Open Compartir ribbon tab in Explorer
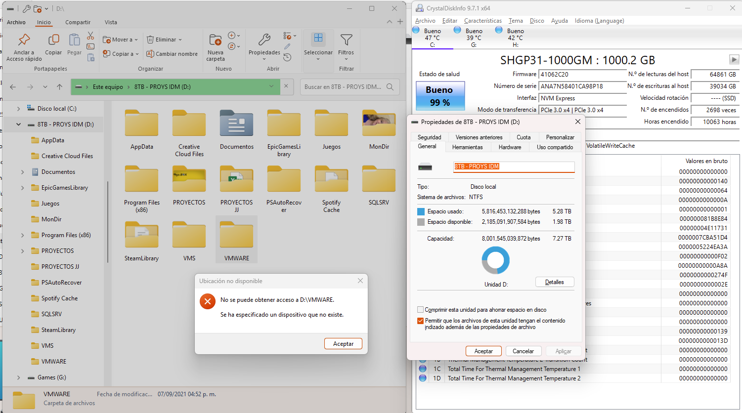This screenshot has height=413, width=742. coord(78,22)
